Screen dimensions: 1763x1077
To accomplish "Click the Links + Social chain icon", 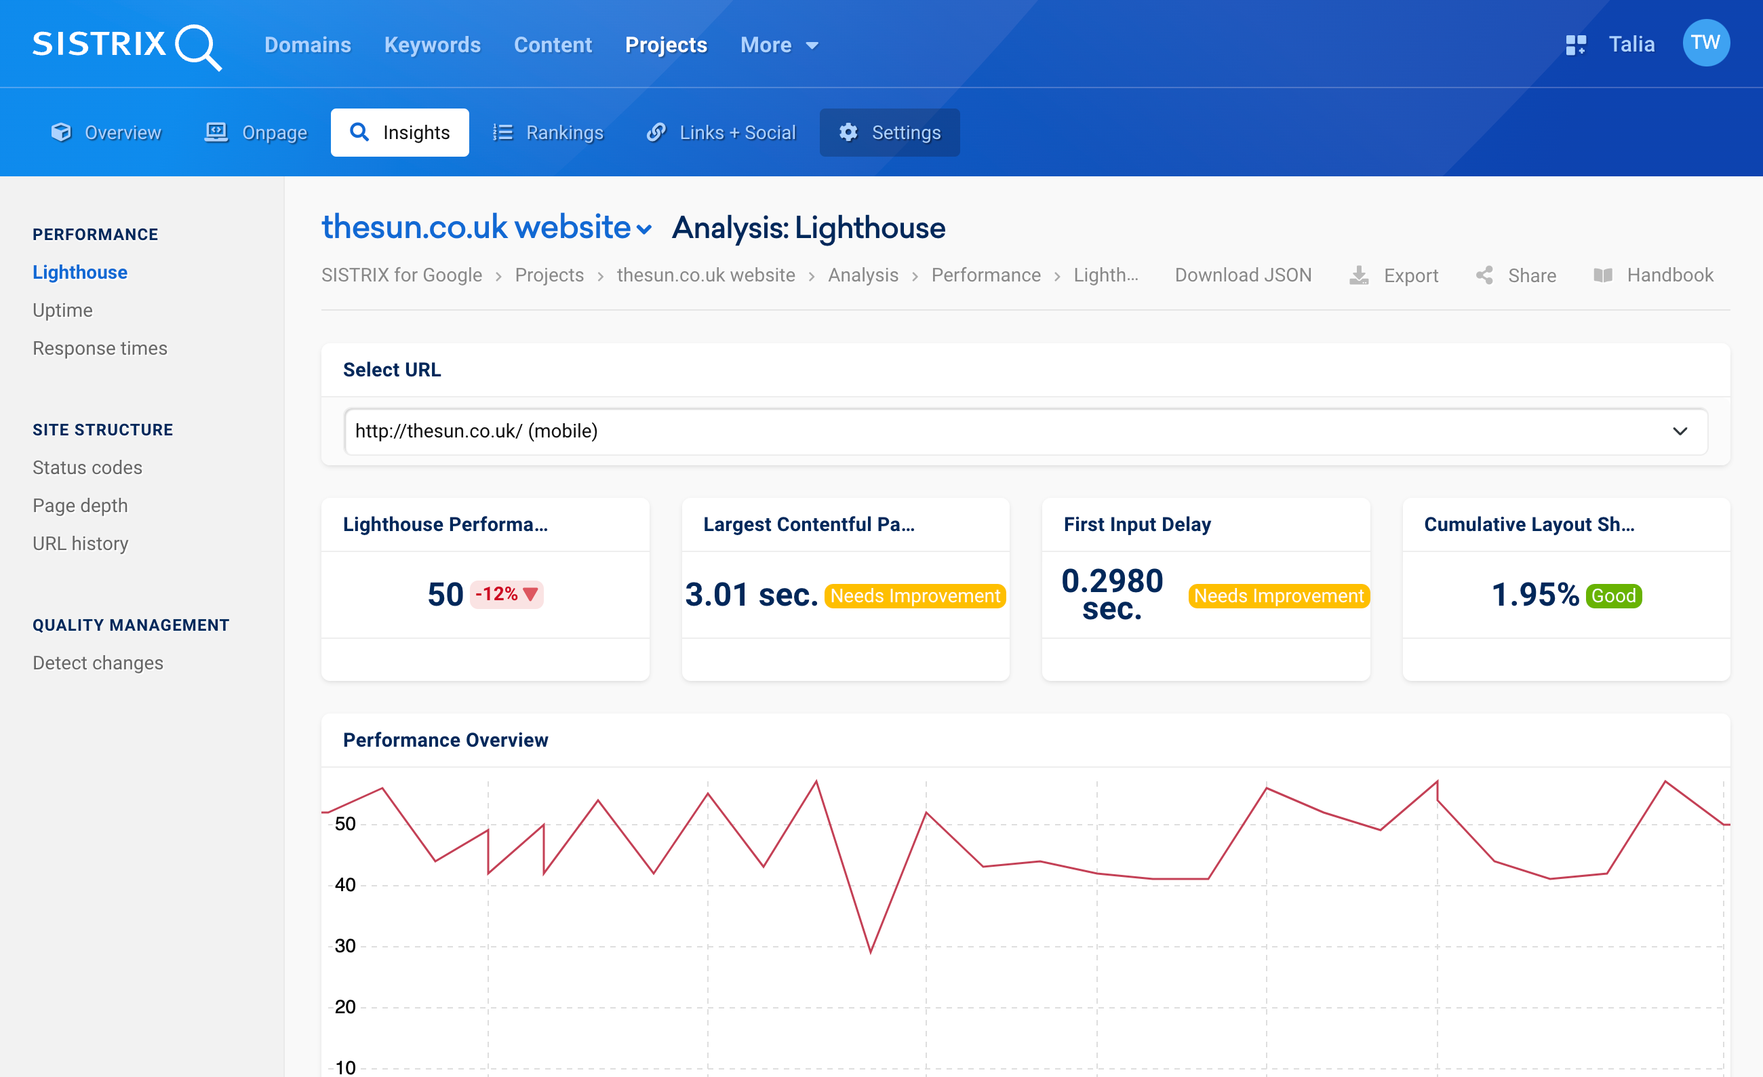I will click(656, 132).
